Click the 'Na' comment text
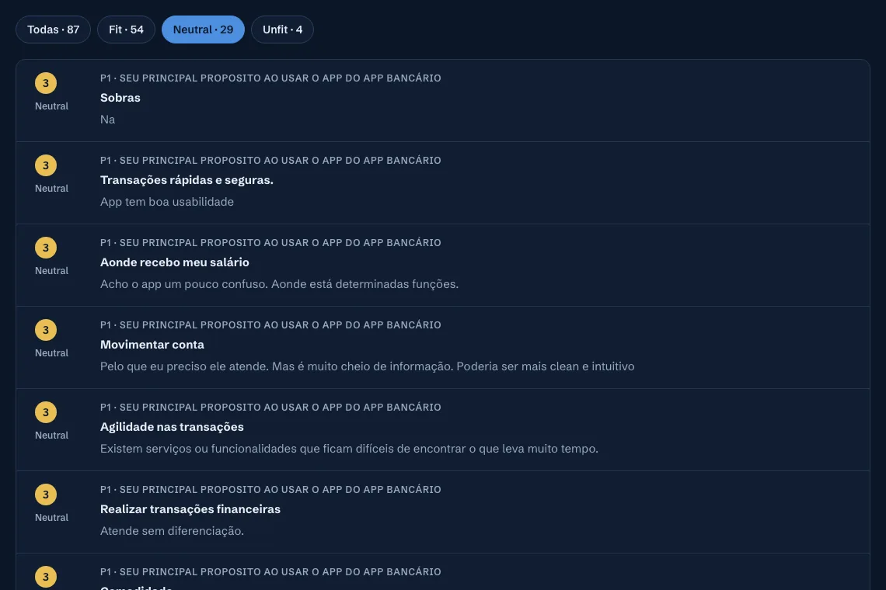 pos(107,120)
